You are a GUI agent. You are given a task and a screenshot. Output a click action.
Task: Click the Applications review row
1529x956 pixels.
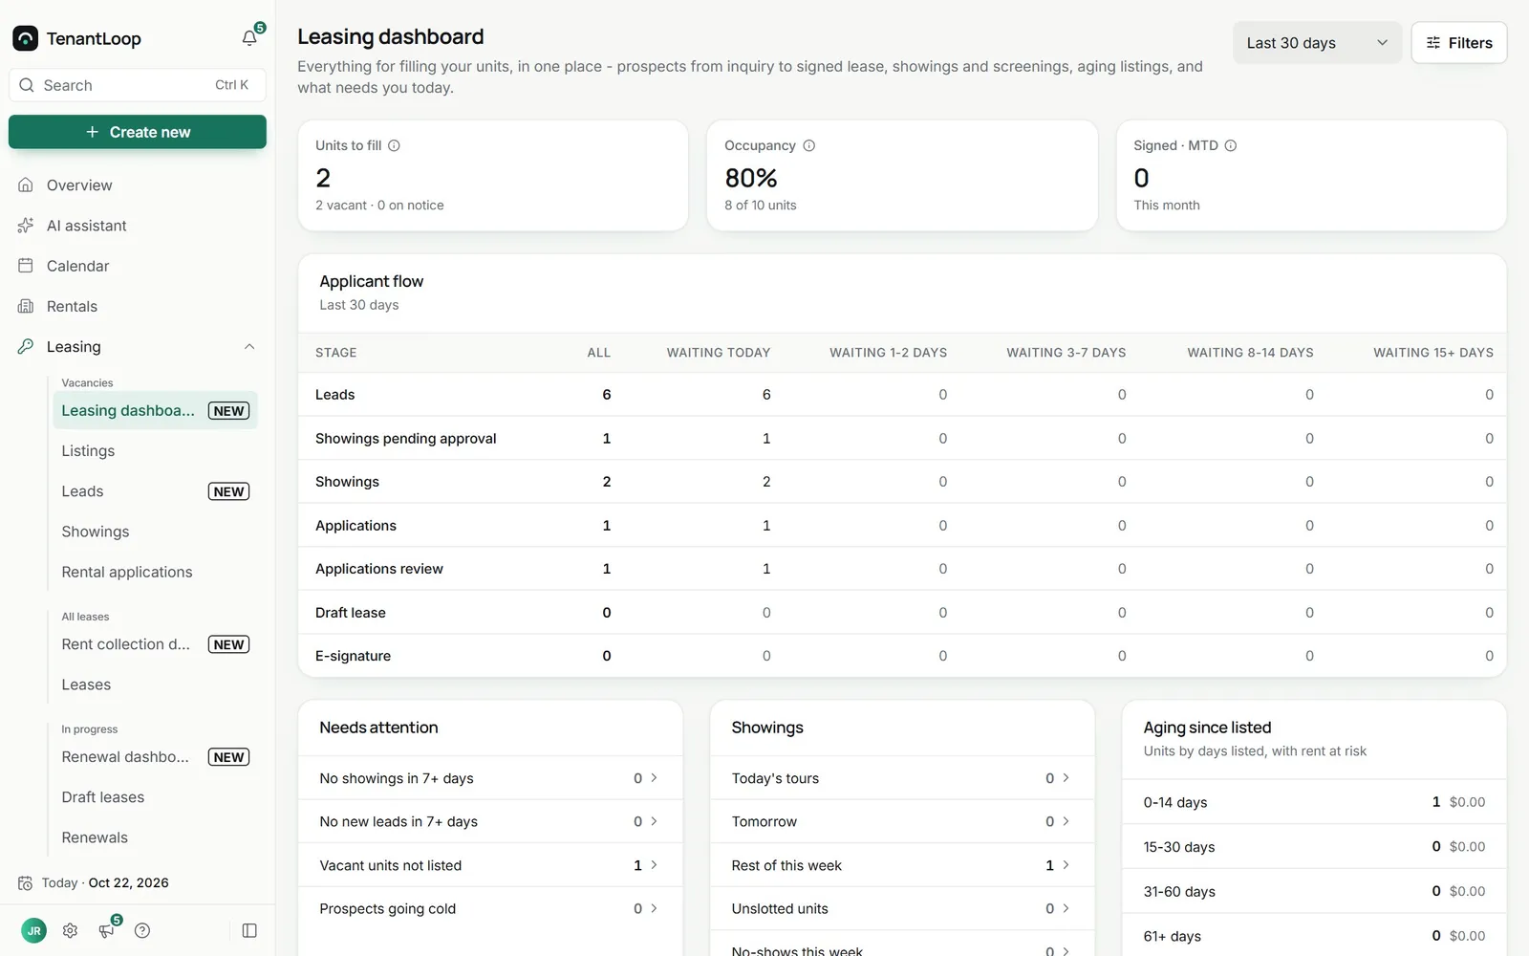tap(902, 569)
